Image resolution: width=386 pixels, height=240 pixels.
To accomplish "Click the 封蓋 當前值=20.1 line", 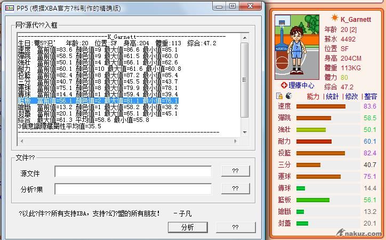I will 98,113.
